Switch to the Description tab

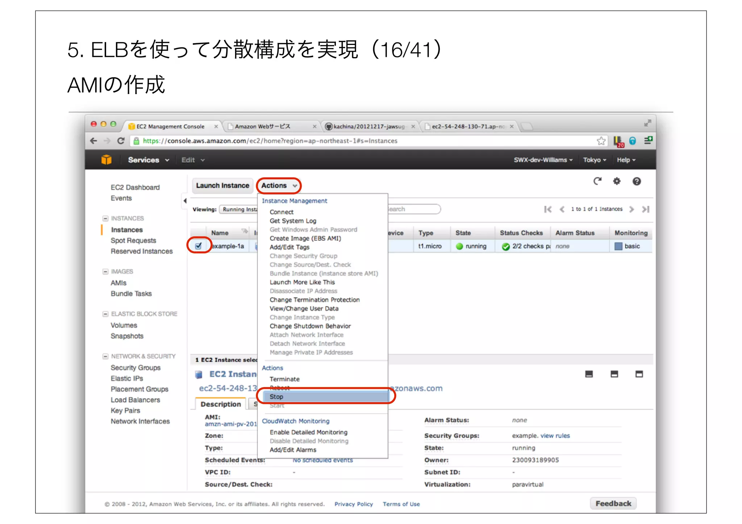(221, 404)
